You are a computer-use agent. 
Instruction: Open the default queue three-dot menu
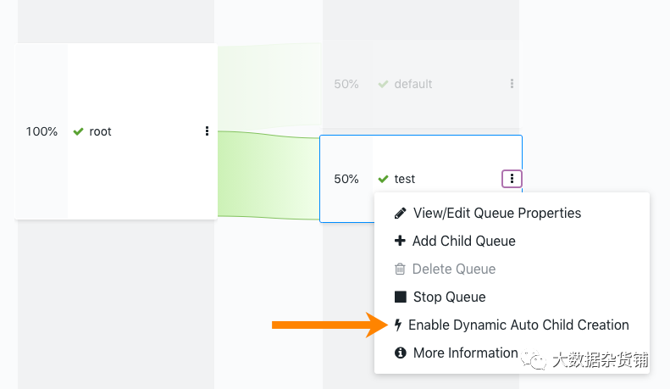coord(512,84)
